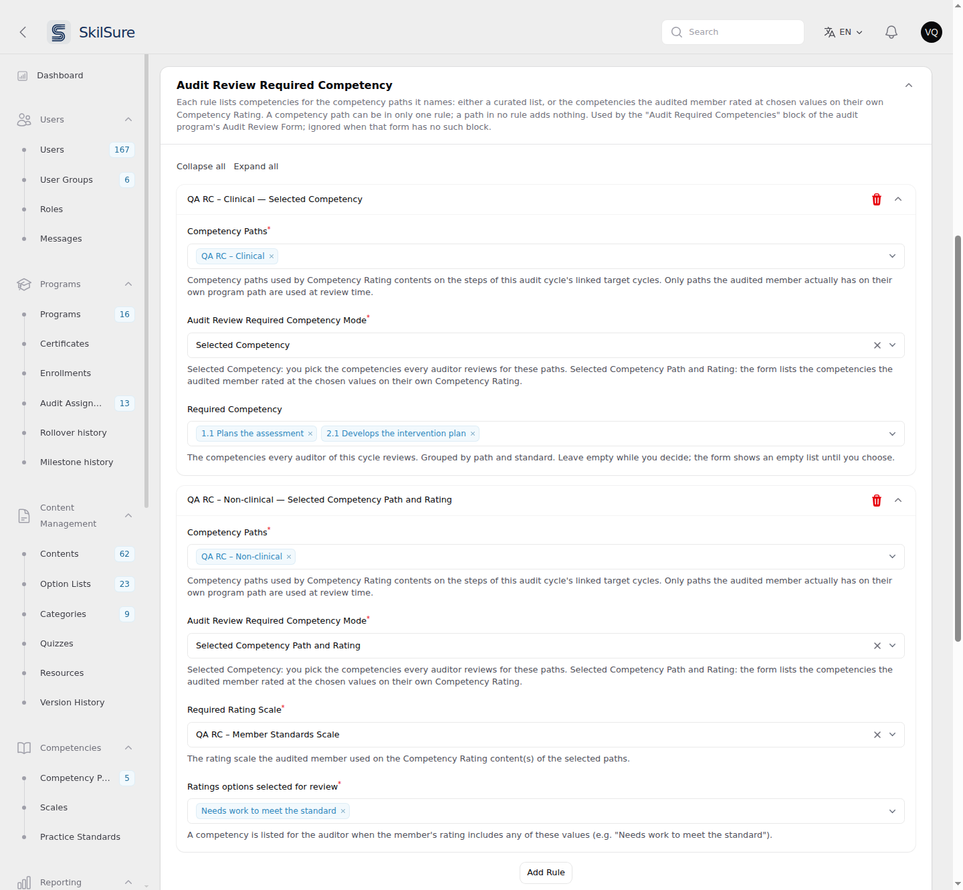
Task: Open the notifications bell
Action: (x=891, y=32)
